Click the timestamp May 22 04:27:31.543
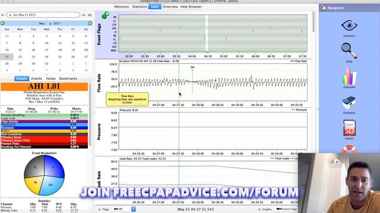Viewport: 380px width, 213px height. (x=195, y=209)
